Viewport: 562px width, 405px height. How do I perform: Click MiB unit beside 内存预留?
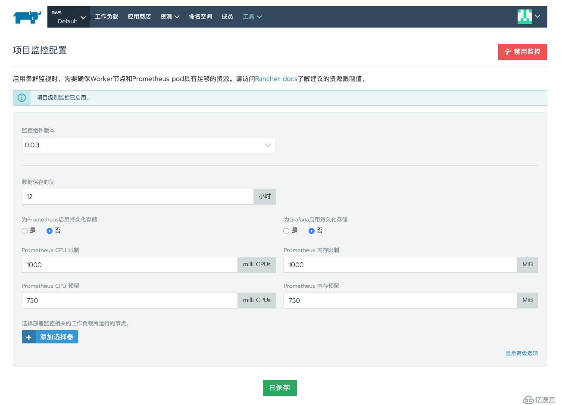click(528, 300)
